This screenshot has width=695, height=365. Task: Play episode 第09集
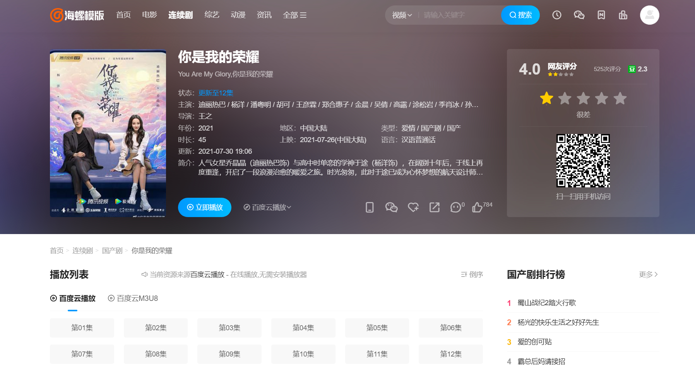229,354
